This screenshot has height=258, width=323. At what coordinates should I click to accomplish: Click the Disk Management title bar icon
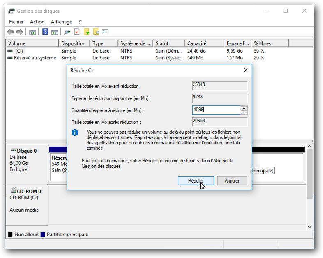point(12,11)
